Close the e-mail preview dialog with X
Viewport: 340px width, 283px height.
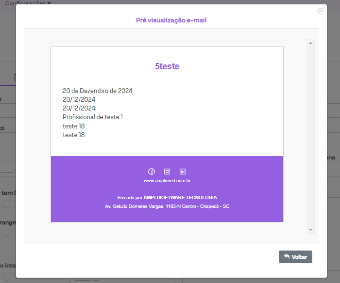click(x=320, y=11)
